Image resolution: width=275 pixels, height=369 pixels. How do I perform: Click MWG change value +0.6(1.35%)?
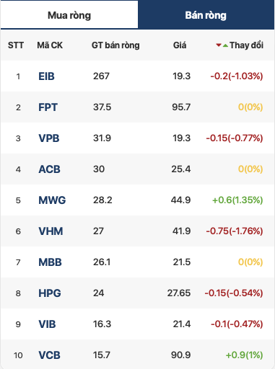(237, 200)
